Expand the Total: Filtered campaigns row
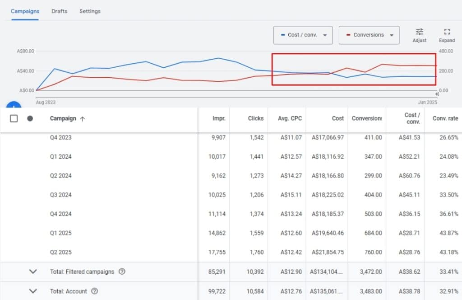The width and height of the screenshot is (462, 300). [32, 272]
